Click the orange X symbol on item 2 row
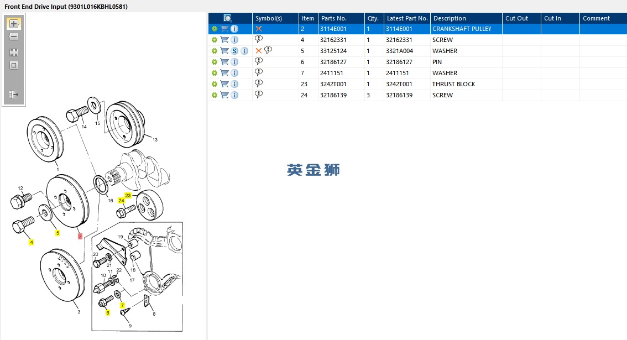 point(259,29)
